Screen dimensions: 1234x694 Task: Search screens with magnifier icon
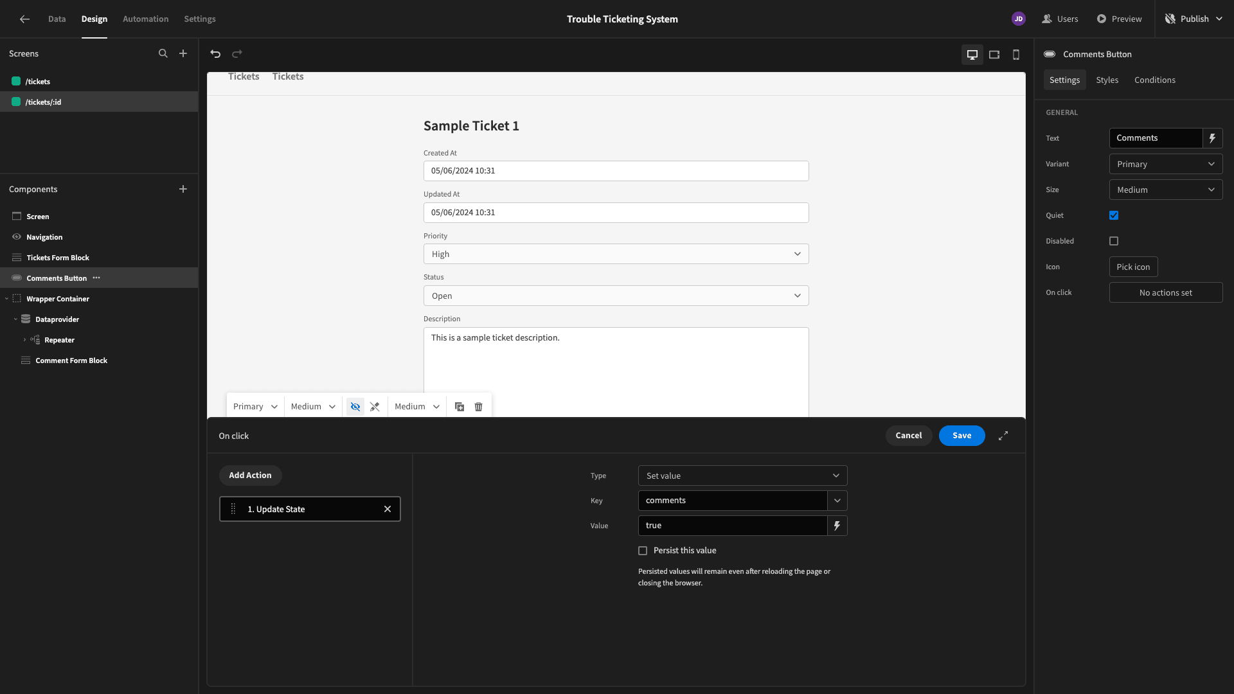click(163, 54)
